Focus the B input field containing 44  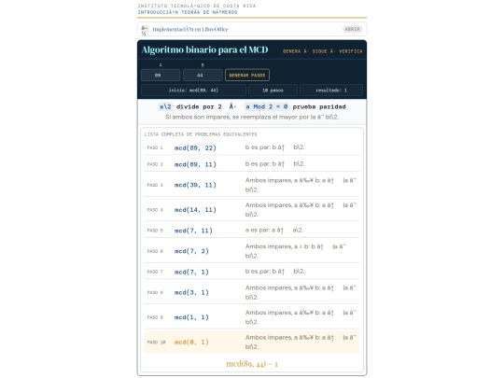tap(203, 76)
